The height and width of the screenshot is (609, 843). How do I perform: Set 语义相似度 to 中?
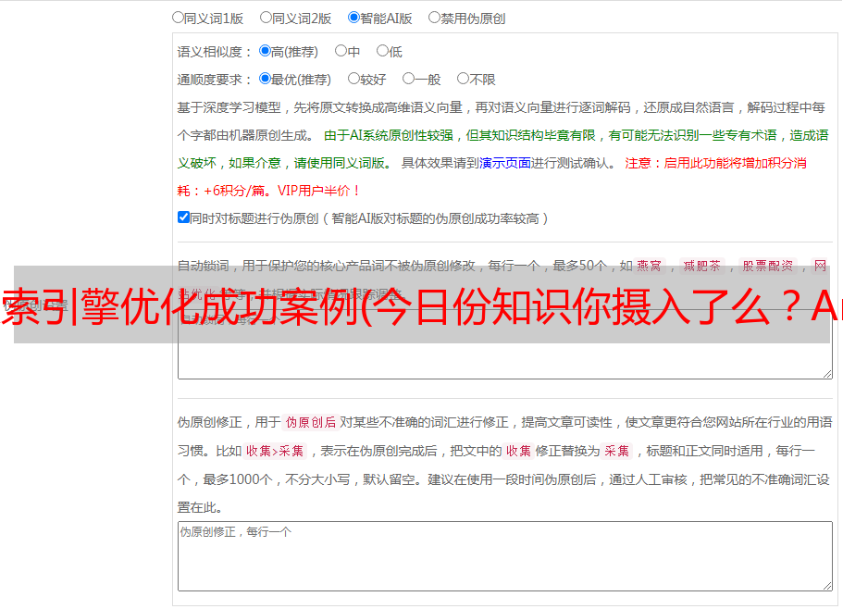pyautogui.click(x=341, y=51)
